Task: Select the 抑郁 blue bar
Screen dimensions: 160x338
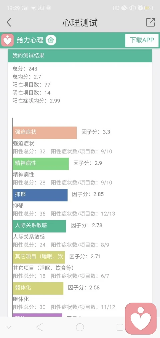Action: pyautogui.click(x=40, y=195)
